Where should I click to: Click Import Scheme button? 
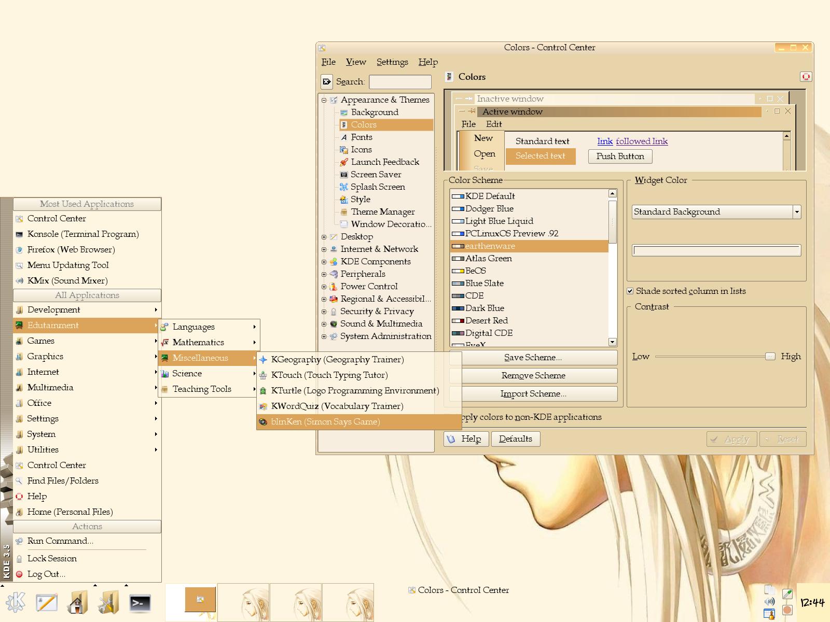(x=533, y=393)
